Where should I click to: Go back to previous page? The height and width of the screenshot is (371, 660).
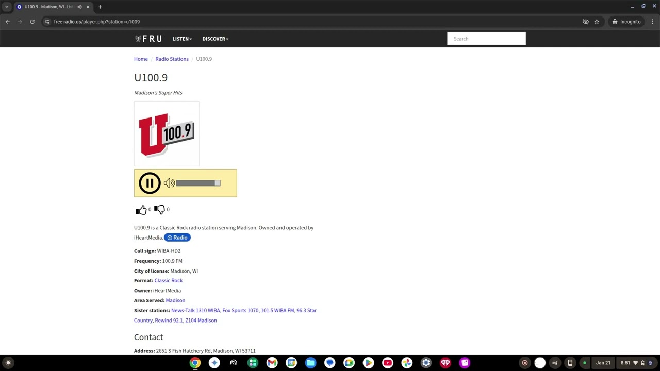point(7,22)
